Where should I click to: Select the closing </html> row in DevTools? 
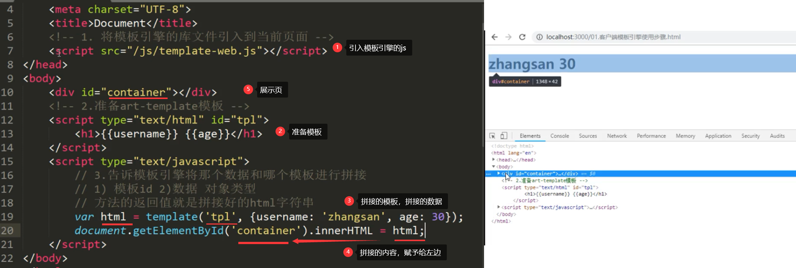pos(501,221)
